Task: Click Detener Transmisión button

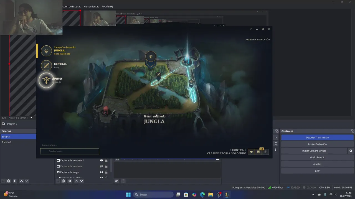Action: [x=317, y=137]
